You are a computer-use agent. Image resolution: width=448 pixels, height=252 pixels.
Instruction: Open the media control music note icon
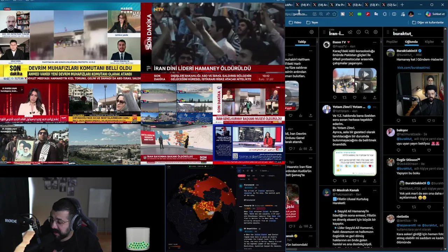coord(402,14)
